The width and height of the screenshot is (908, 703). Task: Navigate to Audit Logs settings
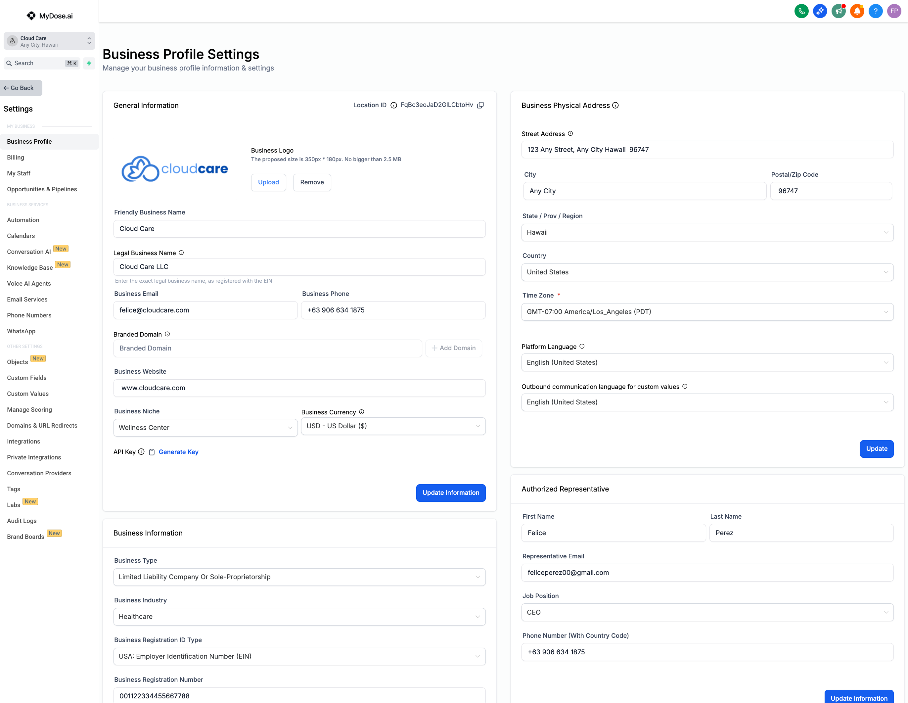click(x=22, y=521)
